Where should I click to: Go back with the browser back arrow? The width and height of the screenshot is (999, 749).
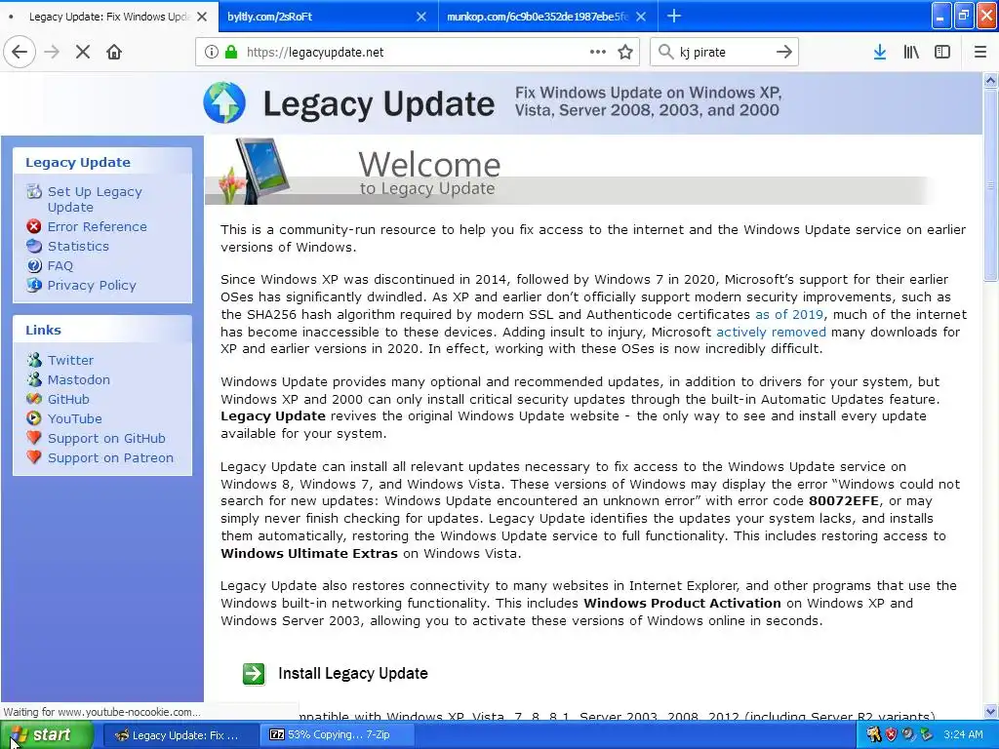[x=20, y=53]
